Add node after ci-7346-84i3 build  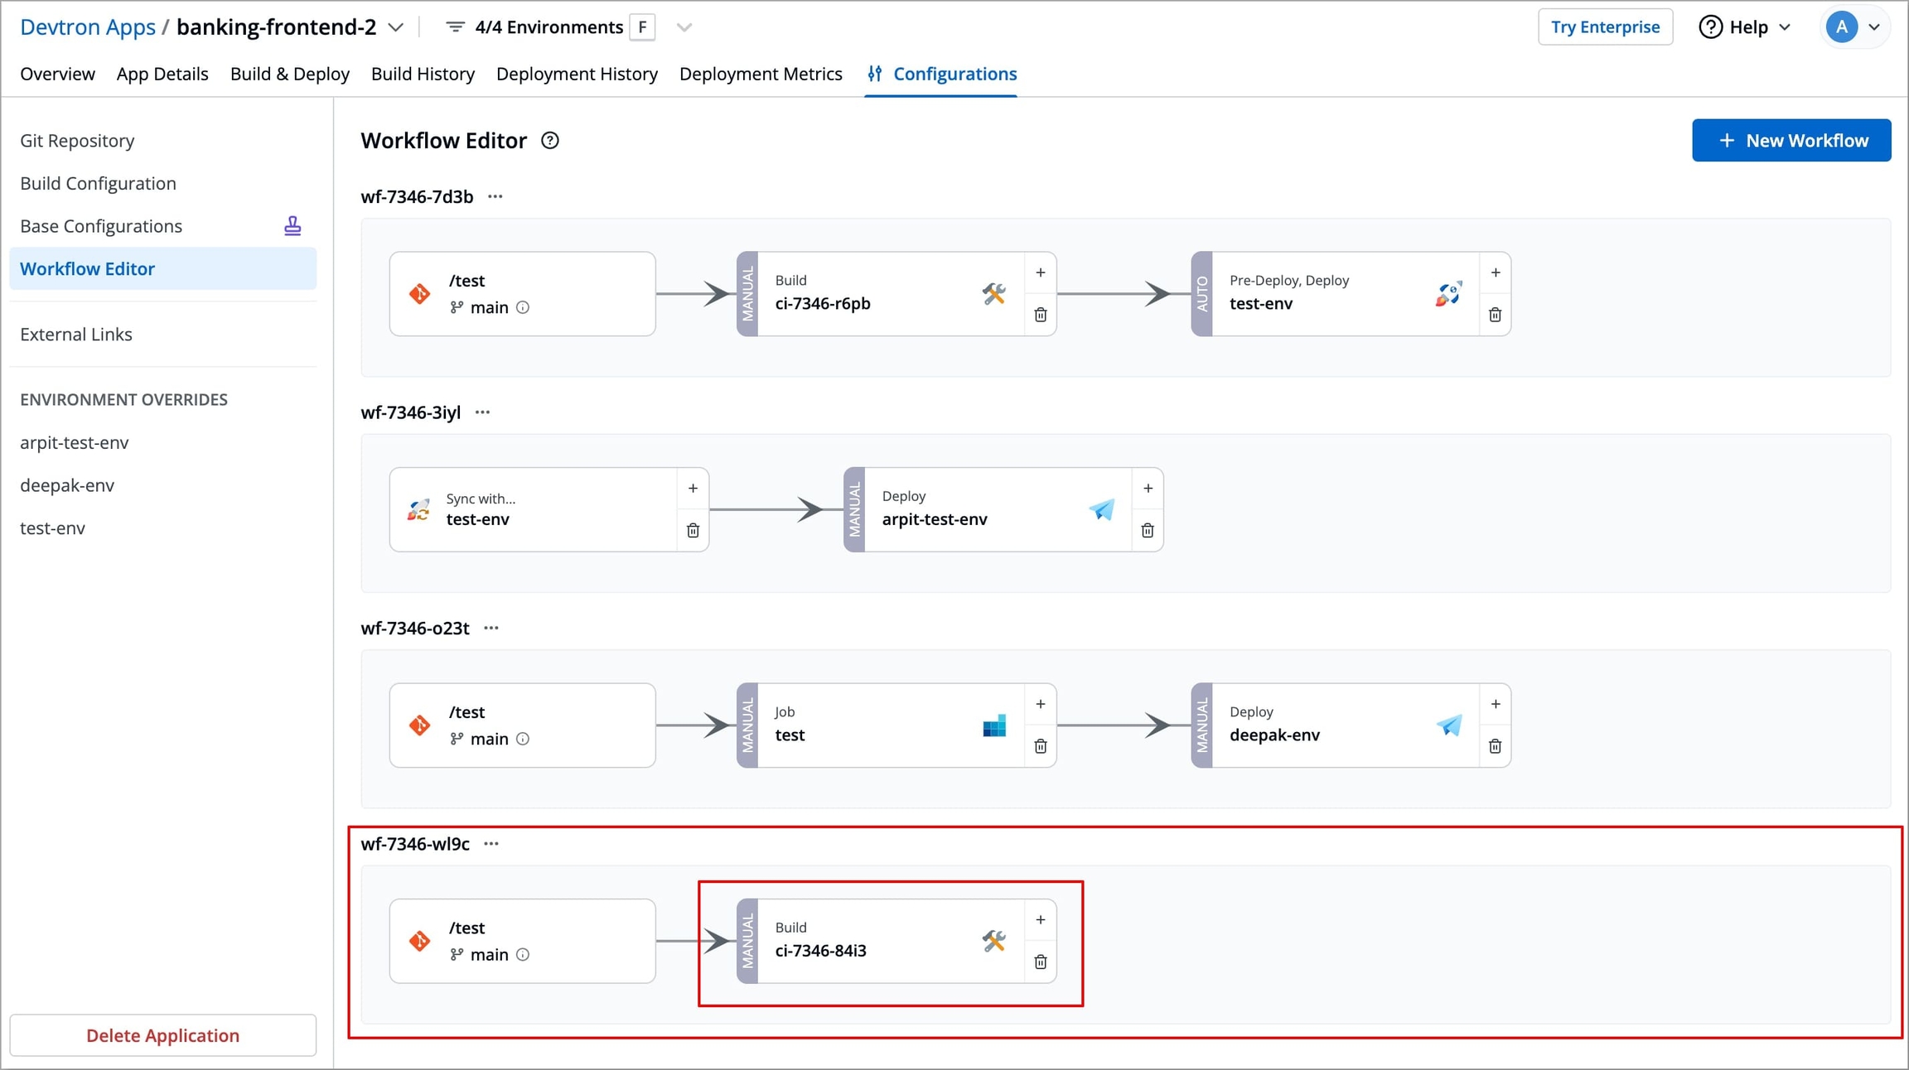[x=1040, y=919]
